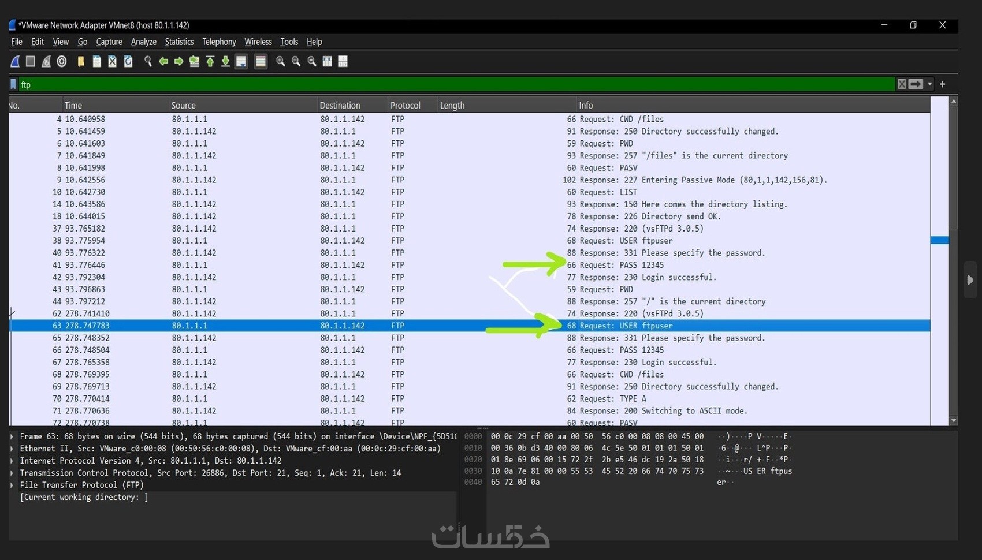This screenshot has width=982, height=560.
Task: Expand the side panel arrow at right edge
Action: [x=970, y=280]
